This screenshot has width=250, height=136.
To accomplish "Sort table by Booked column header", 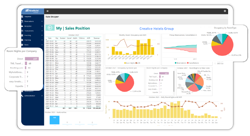I will [63, 38].
